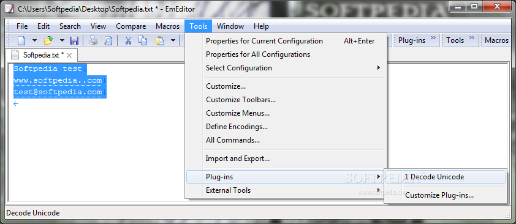
Task: Click the New file icon
Action: [21, 41]
